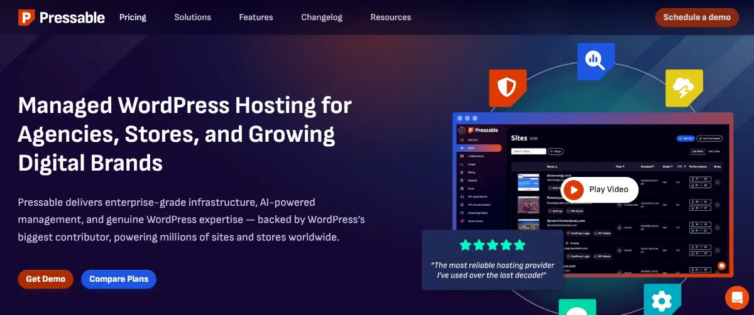Play the video with the orange play icon
Viewport: 754px width, 315px height.
573,190
